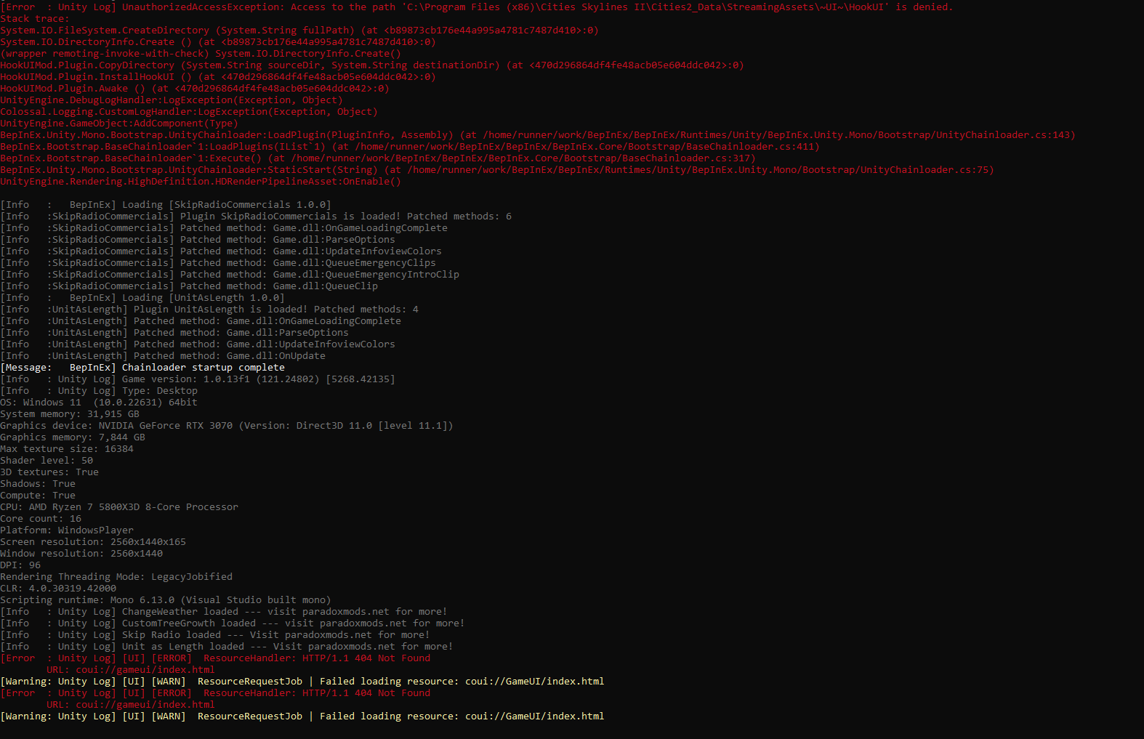Click the 'Unit as Length loaded' log line
This screenshot has width=1144, height=739.
(x=227, y=647)
